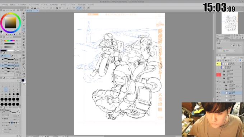Toggle Snap to ruler in command bar
244x137 pixels.
click(x=74, y=8)
